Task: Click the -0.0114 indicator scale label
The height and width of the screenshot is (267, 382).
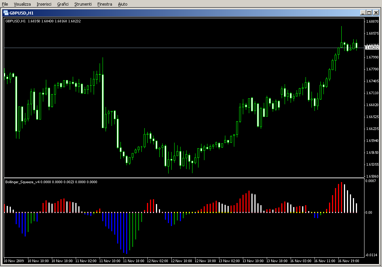Action: (371, 255)
